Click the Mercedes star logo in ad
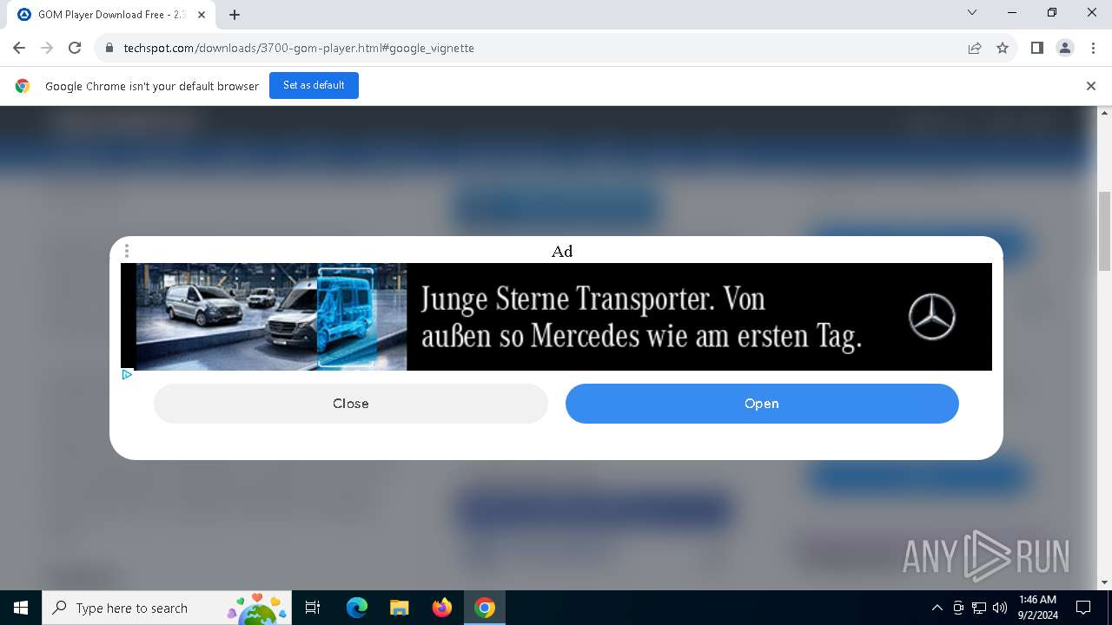1112x625 pixels. pyautogui.click(x=932, y=317)
